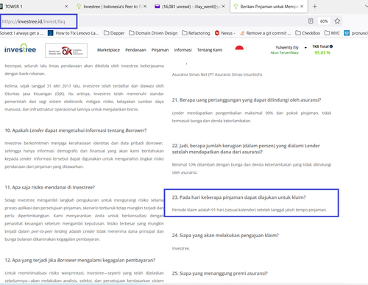Viewport: 368px width, 285px height.
Task: Open the CheckBox bookmark folder
Action: point(308,33)
